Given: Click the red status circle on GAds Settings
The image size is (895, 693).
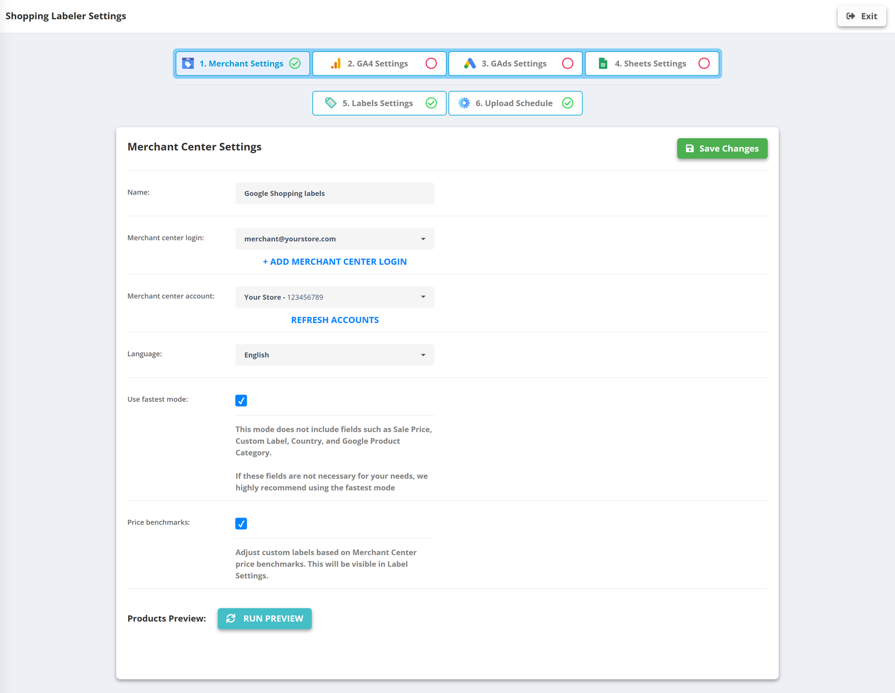Looking at the screenshot, I should pyautogui.click(x=568, y=64).
